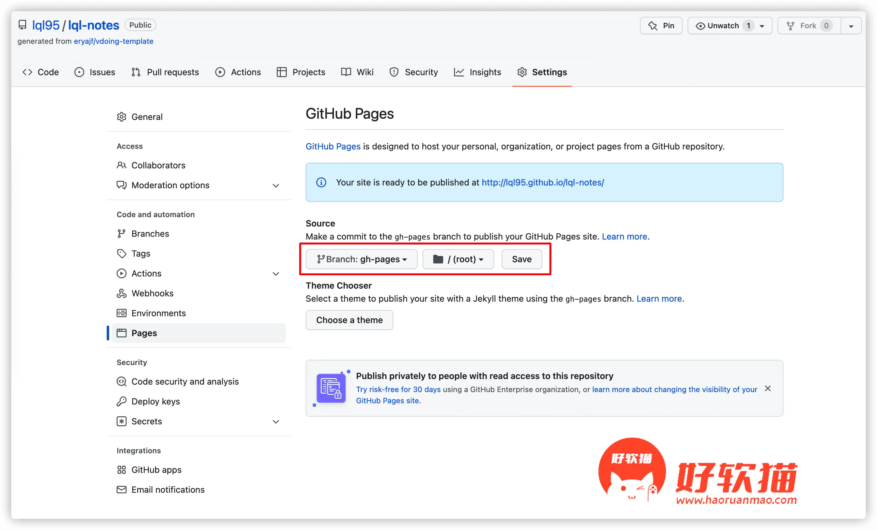The image size is (877, 530).
Task: Click the people icon next to Collaborators
Action: pos(122,165)
